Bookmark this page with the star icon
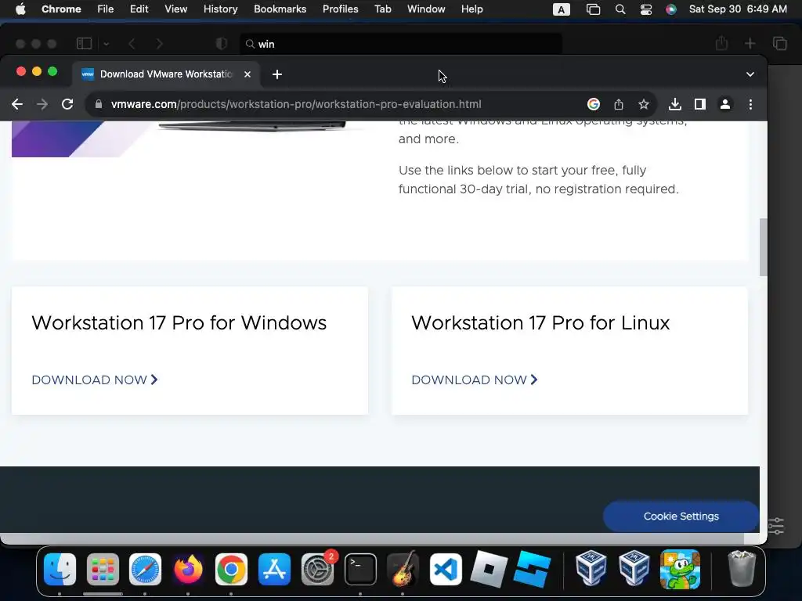This screenshot has height=601, width=802. [x=644, y=104]
